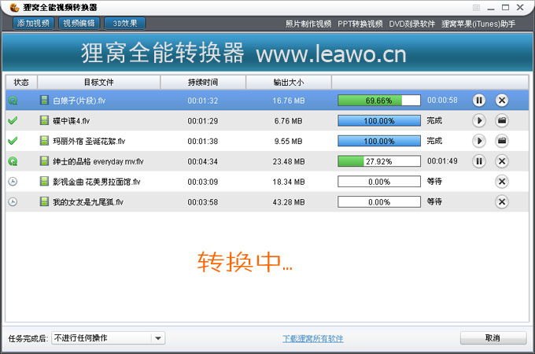Click the remaining time 00:01:49
The image size is (535, 354).
442,161
